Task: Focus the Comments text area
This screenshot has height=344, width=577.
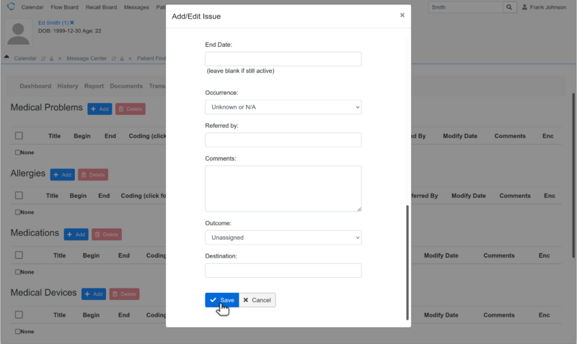Action: coord(283,189)
